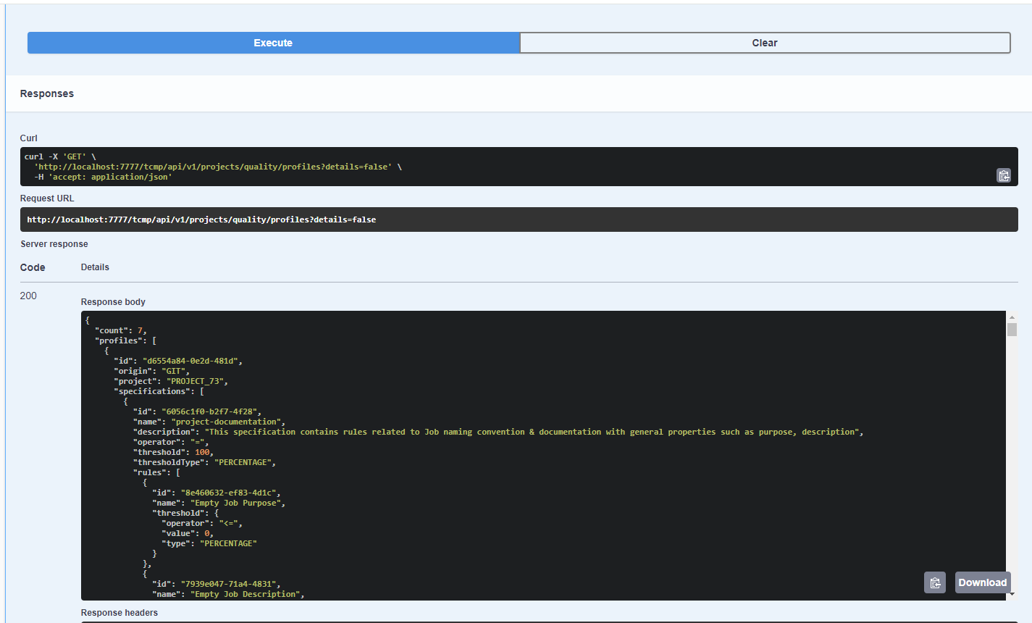1032x623 pixels.
Task: Select the localhost URL in the request field
Action: pos(201,219)
